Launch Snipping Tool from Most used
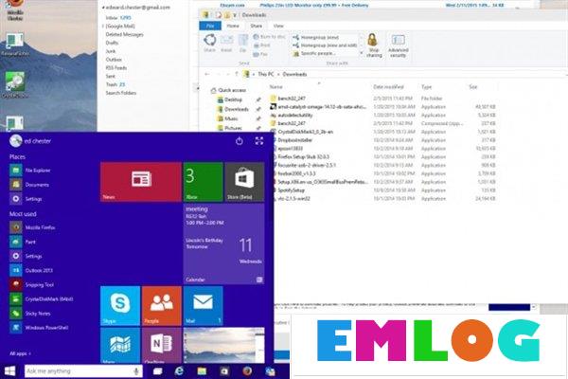The image size is (568, 379). (x=32, y=284)
